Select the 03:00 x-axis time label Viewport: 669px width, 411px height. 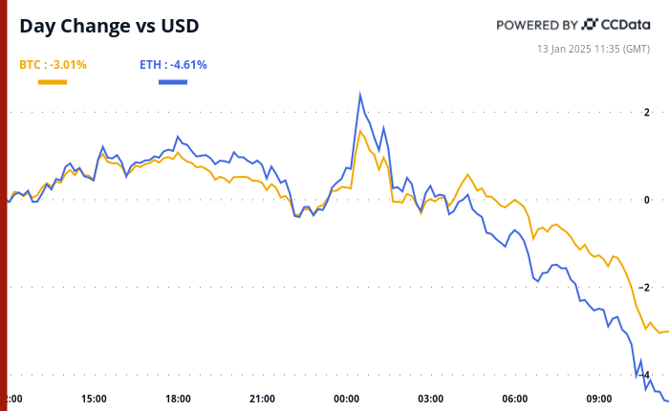click(430, 399)
